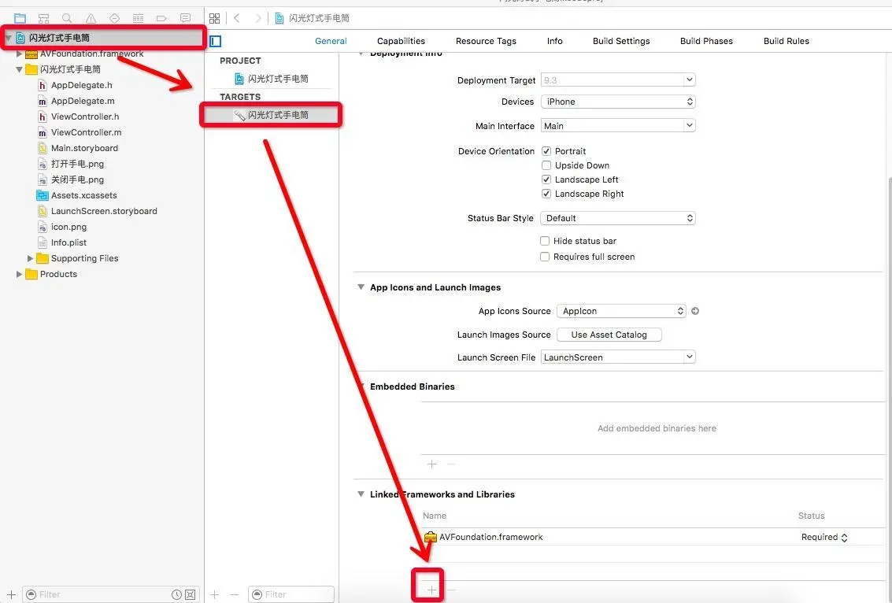Screen dimensions: 892x603
Task: Go back with the left chevron in jump bar
Action: click(x=237, y=18)
